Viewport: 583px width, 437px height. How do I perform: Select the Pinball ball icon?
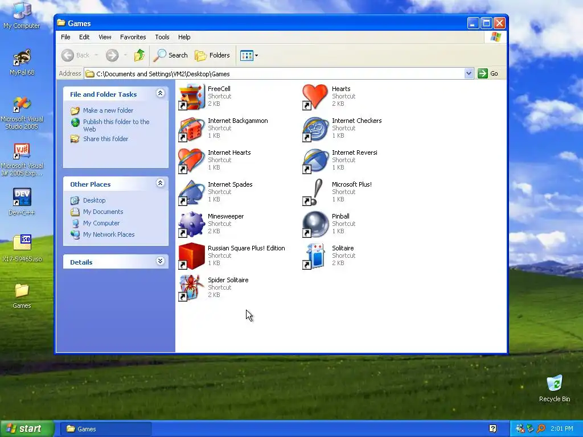pyautogui.click(x=315, y=224)
